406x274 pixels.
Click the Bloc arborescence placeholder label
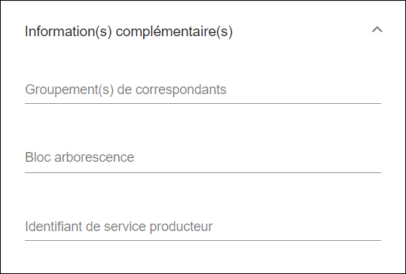(x=80, y=157)
